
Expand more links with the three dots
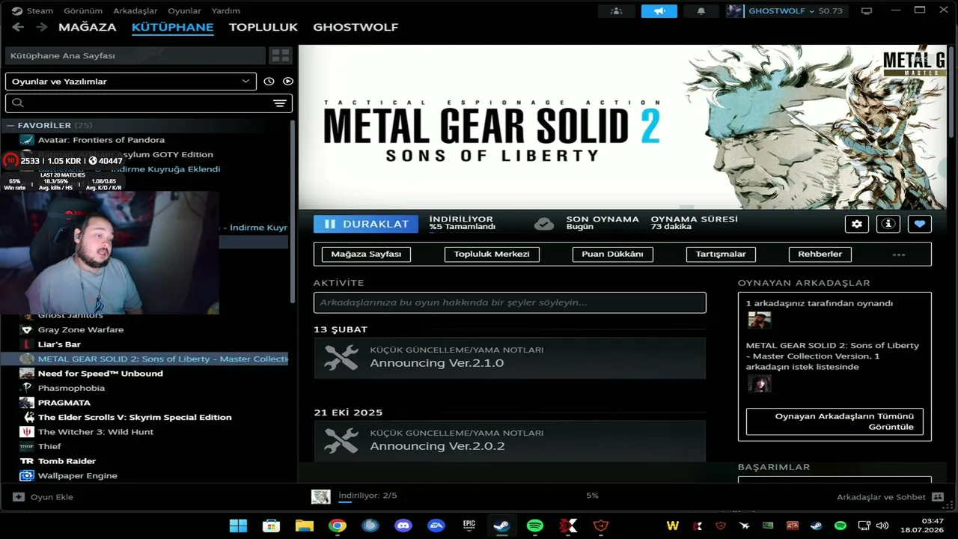[x=899, y=255]
